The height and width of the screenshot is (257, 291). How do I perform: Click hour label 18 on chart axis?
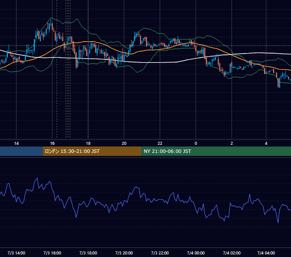tap(88, 143)
